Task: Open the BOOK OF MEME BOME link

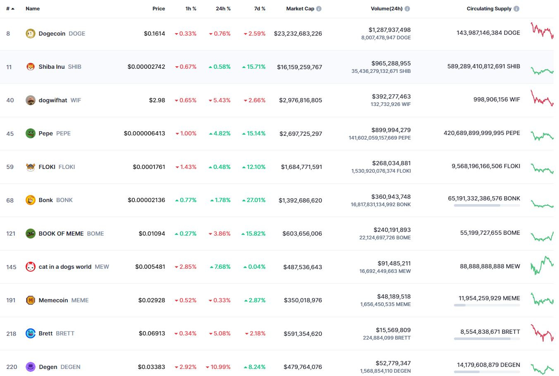Action: (x=72, y=234)
